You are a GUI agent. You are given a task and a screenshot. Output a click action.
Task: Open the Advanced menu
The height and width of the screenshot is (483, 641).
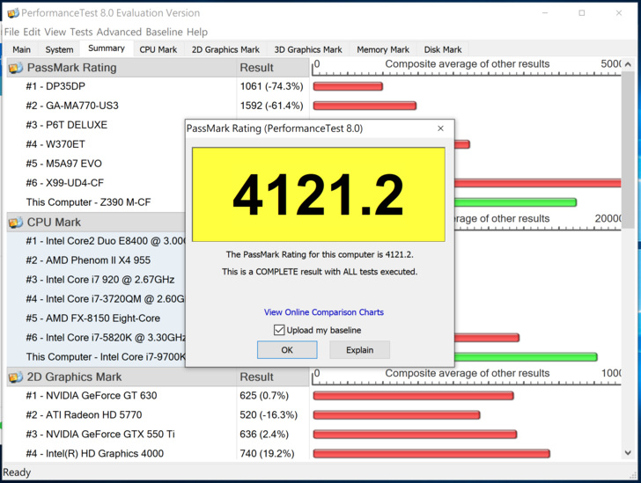point(119,32)
